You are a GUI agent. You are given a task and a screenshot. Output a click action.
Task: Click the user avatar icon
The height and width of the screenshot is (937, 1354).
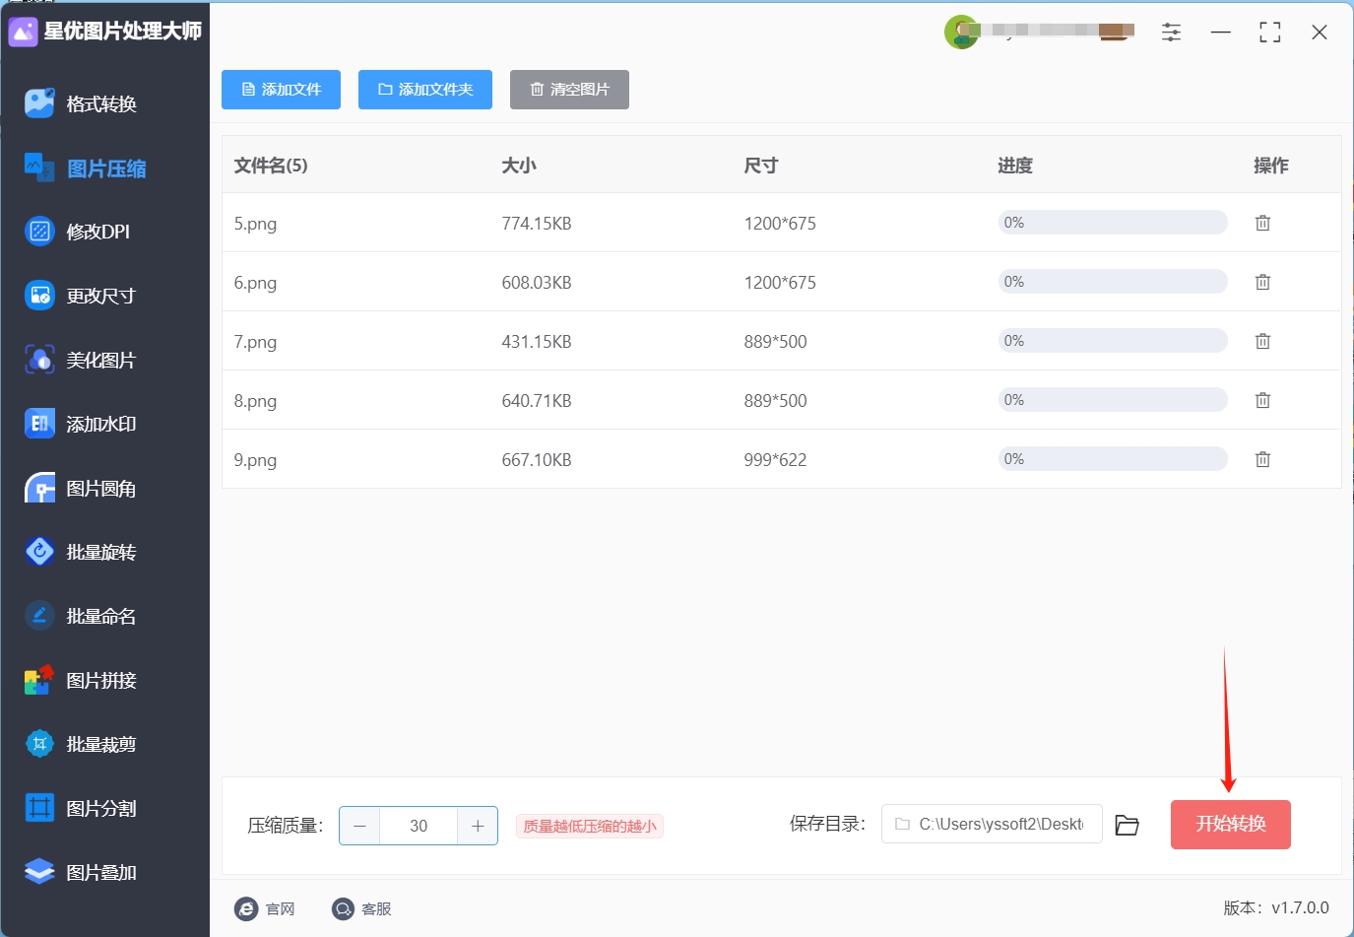(x=961, y=32)
